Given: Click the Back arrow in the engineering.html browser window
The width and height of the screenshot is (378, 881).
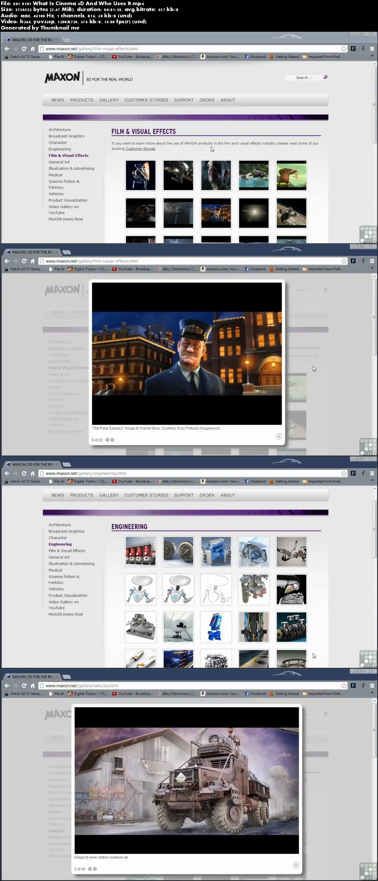Looking at the screenshot, I should [x=7, y=473].
